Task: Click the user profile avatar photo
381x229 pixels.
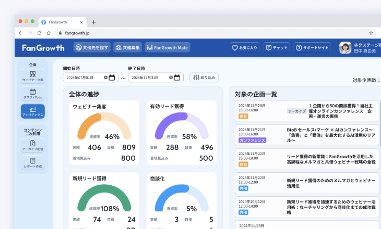Action: [x=345, y=48]
